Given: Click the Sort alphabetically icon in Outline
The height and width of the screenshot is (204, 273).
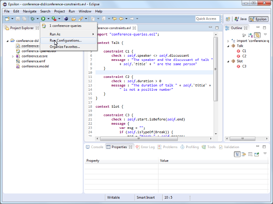Looking at the screenshot, I should coord(251,35).
